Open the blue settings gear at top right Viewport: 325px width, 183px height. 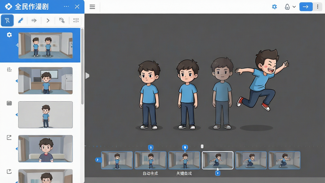coord(275,7)
